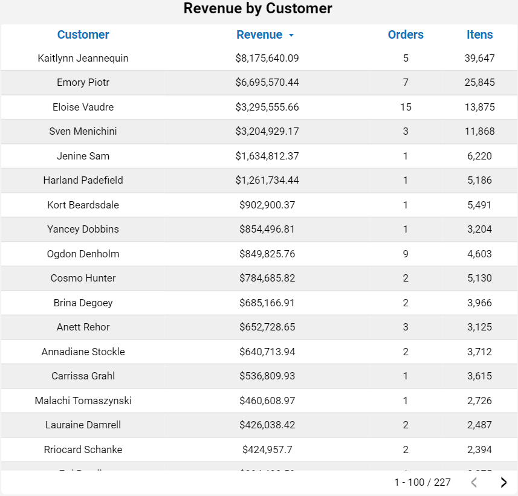Click the next page arrow

tap(503, 482)
